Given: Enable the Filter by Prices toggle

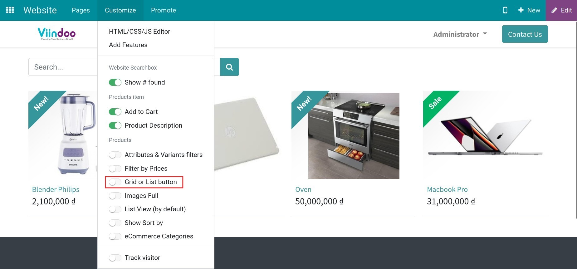Looking at the screenshot, I should pos(115,169).
